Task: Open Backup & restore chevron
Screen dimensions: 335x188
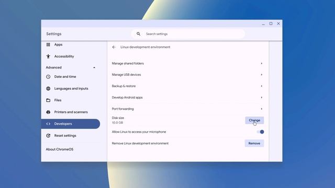Action: tap(262, 86)
